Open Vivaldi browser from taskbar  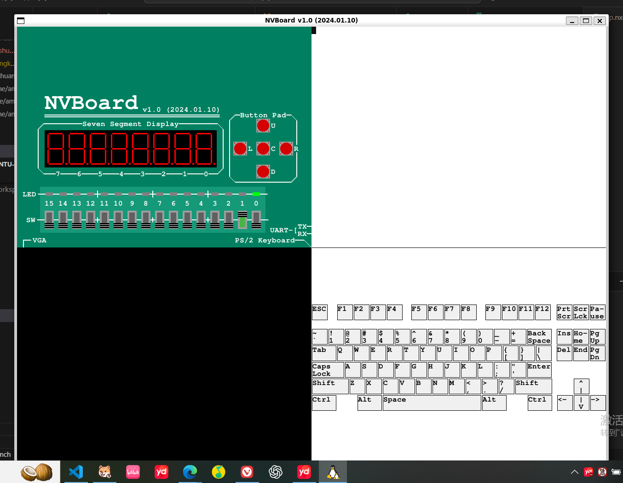(247, 472)
